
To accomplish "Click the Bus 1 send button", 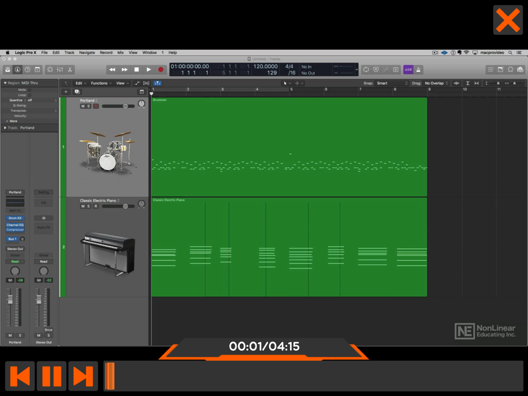I will pyautogui.click(x=12, y=239).
